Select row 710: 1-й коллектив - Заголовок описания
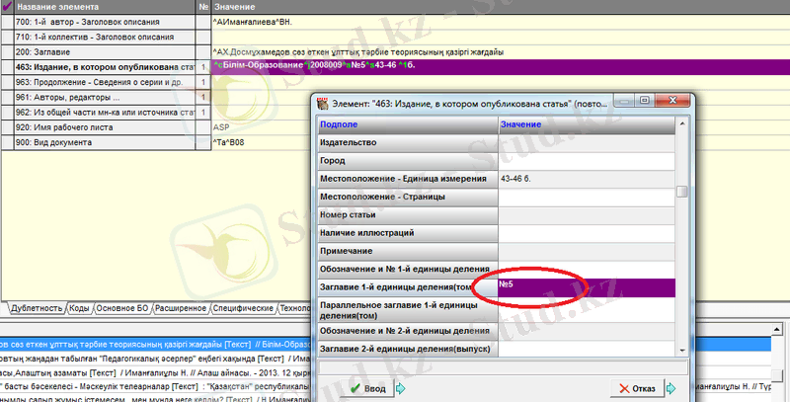This screenshot has height=402, width=790. (105, 38)
